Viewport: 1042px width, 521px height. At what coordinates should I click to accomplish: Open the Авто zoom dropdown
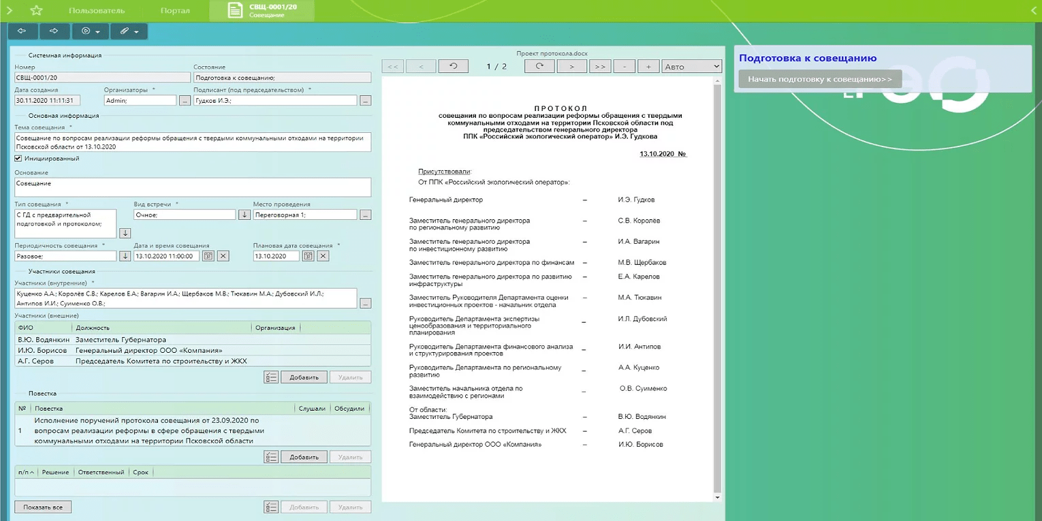(691, 66)
